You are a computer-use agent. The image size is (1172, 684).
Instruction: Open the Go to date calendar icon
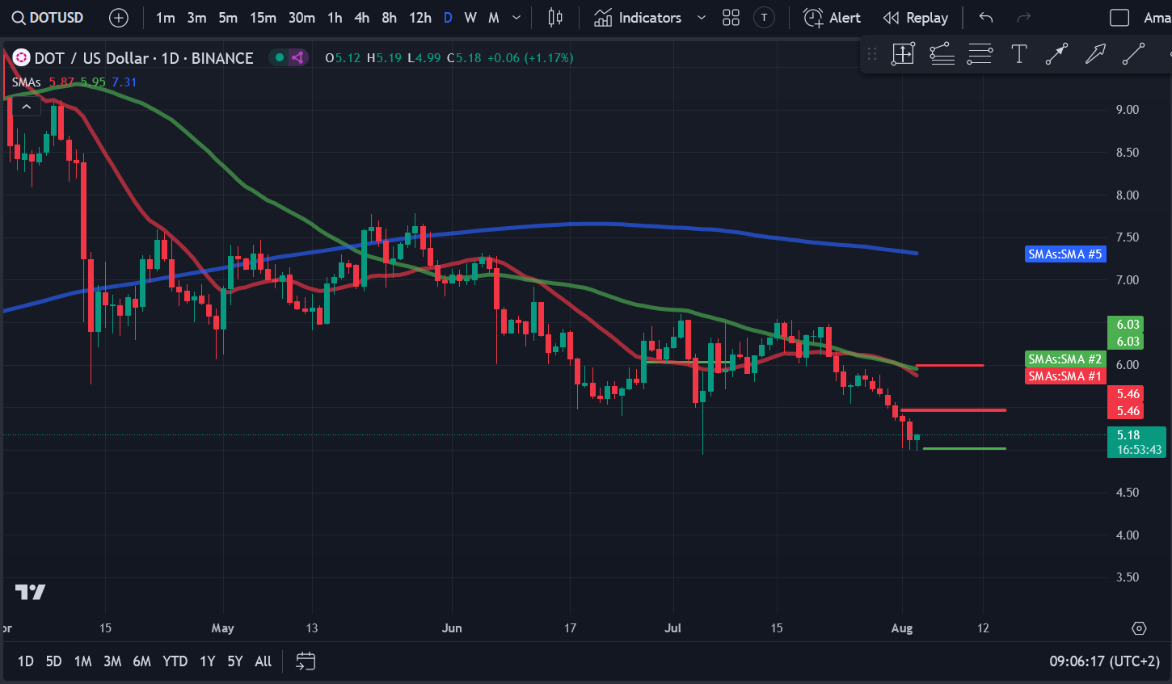(x=306, y=661)
